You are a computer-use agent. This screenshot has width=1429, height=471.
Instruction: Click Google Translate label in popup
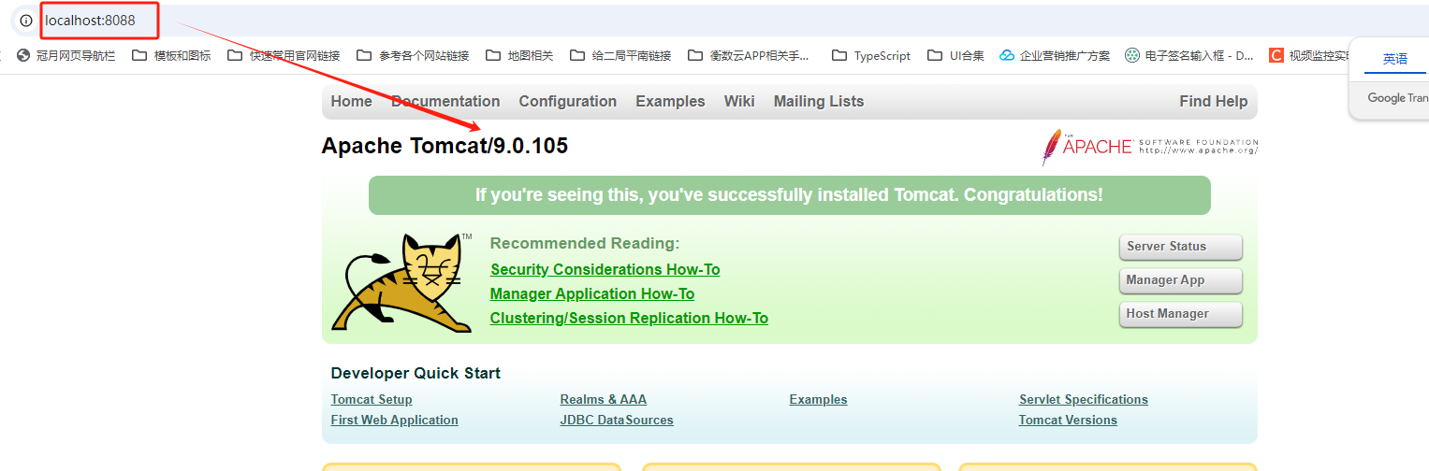(x=1398, y=98)
